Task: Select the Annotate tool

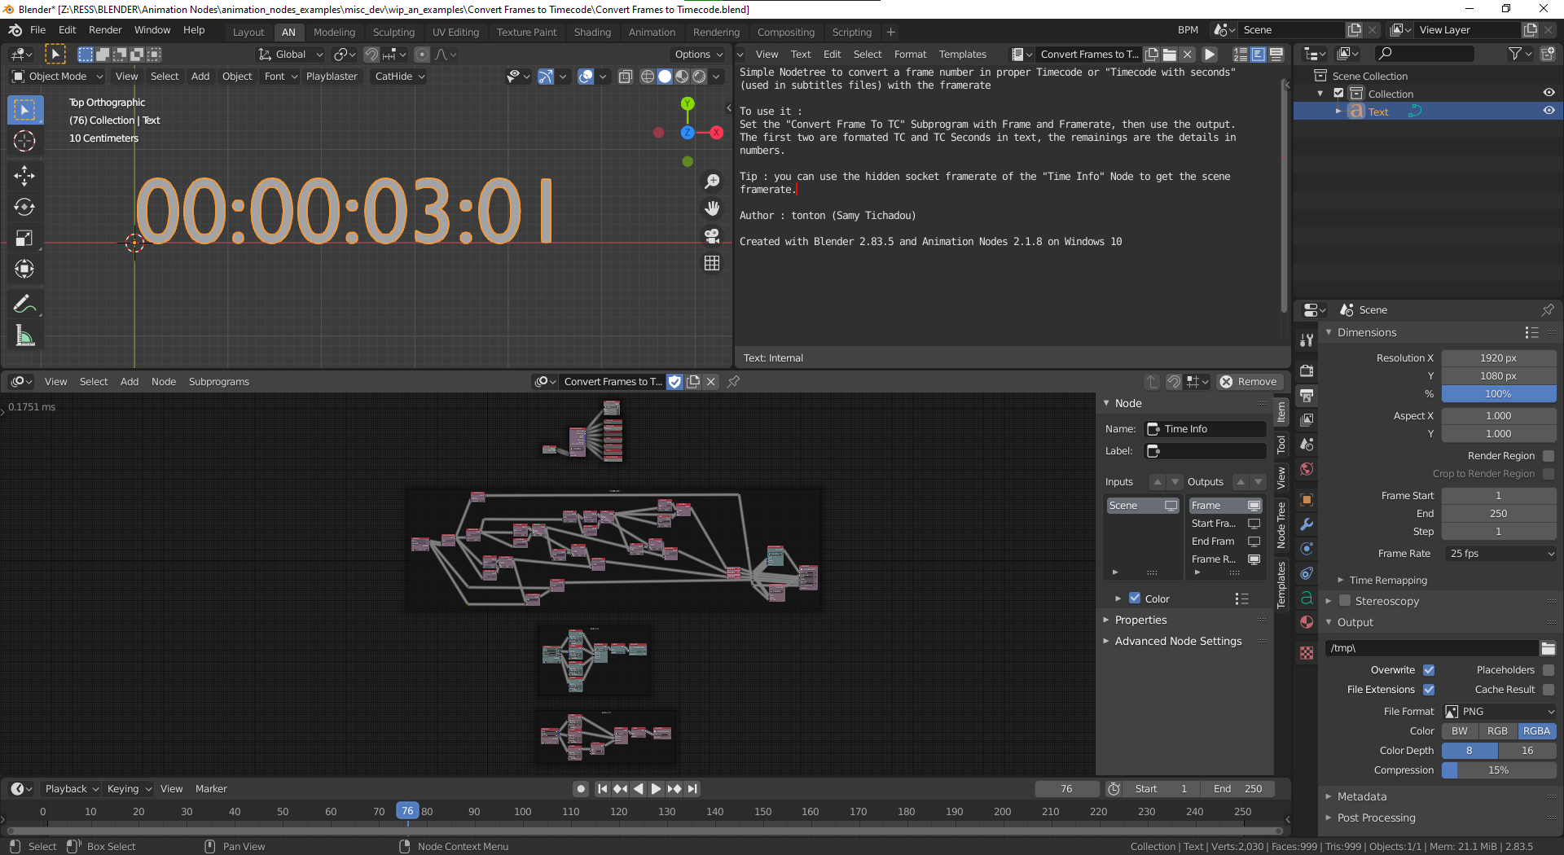Action: click(x=24, y=305)
